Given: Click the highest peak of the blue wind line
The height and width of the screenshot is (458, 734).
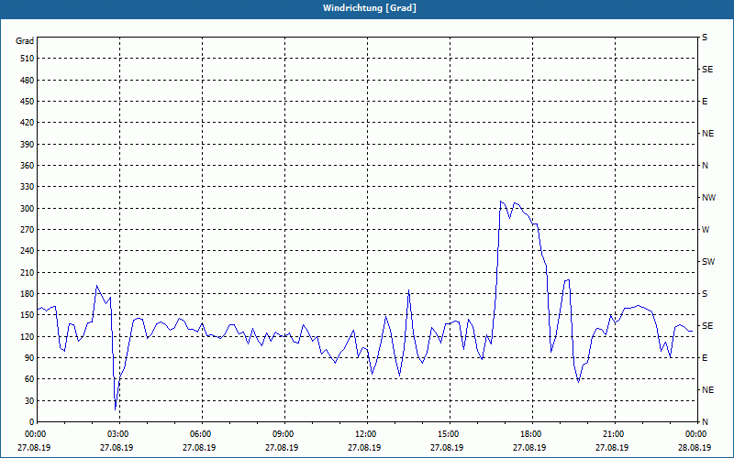Looking at the screenshot, I should pyautogui.click(x=500, y=202).
